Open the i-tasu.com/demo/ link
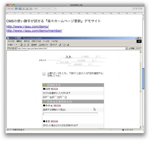 (28, 27)
